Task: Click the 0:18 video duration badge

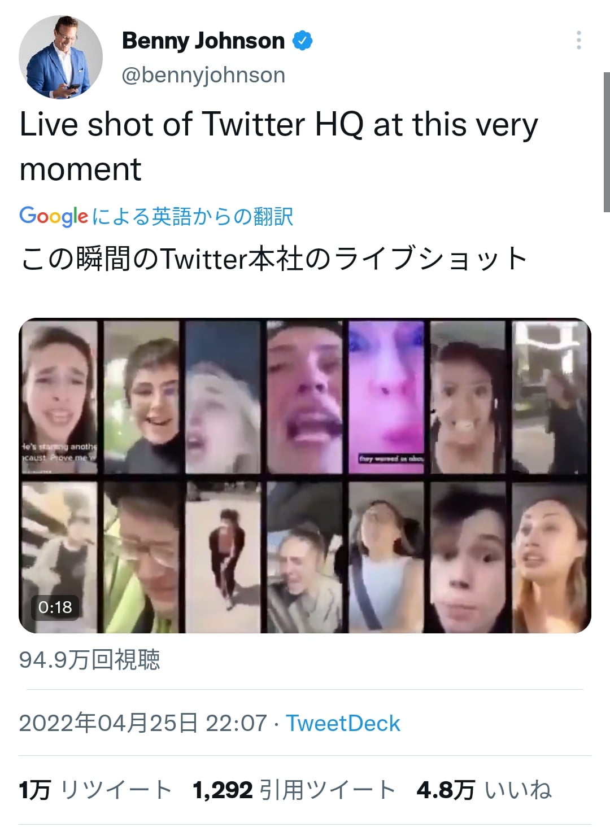Action: pos(55,607)
